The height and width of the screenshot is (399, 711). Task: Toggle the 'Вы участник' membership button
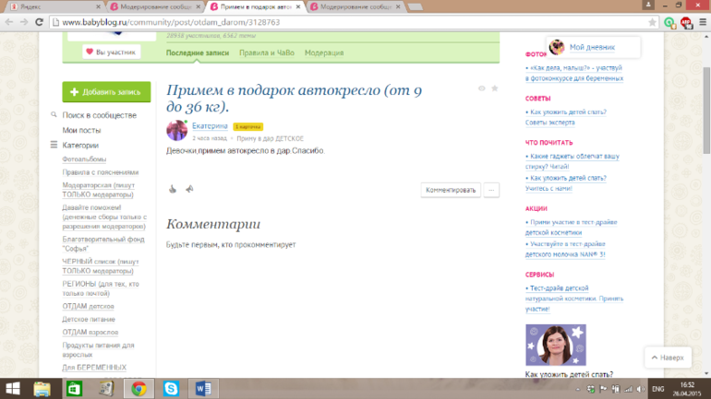(111, 53)
